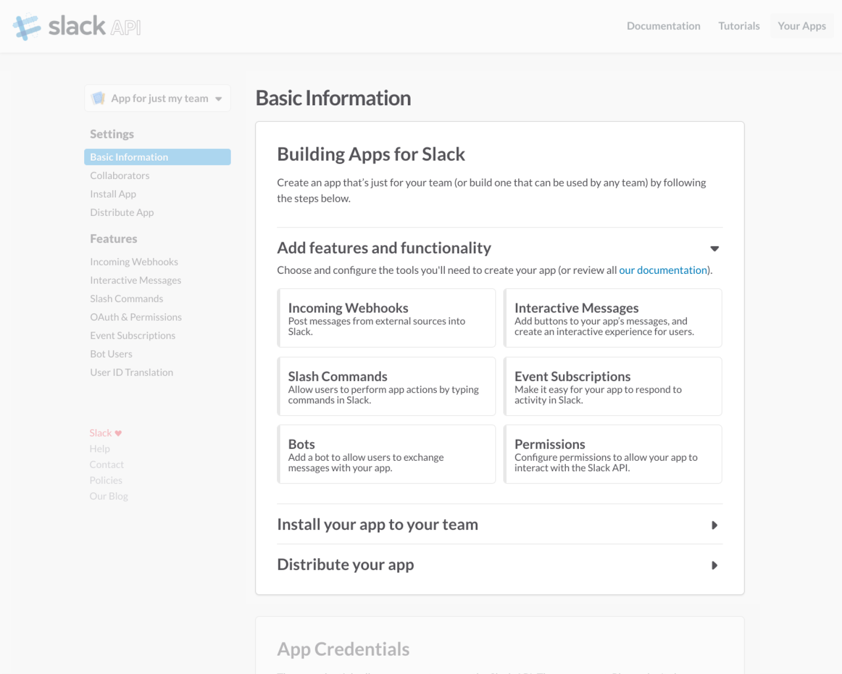The height and width of the screenshot is (674, 842).
Task: Follow the 'our documentation' link
Action: 663,270
